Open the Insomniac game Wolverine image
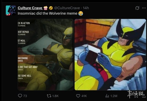The height and width of the screenshot is (101, 147). (x=46, y=55)
